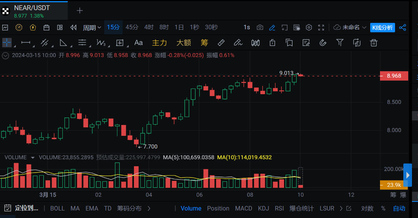Viewport: 418px width, 218px height.
Task: Click the blue right-arrow panel expander
Action: tap(407, 175)
